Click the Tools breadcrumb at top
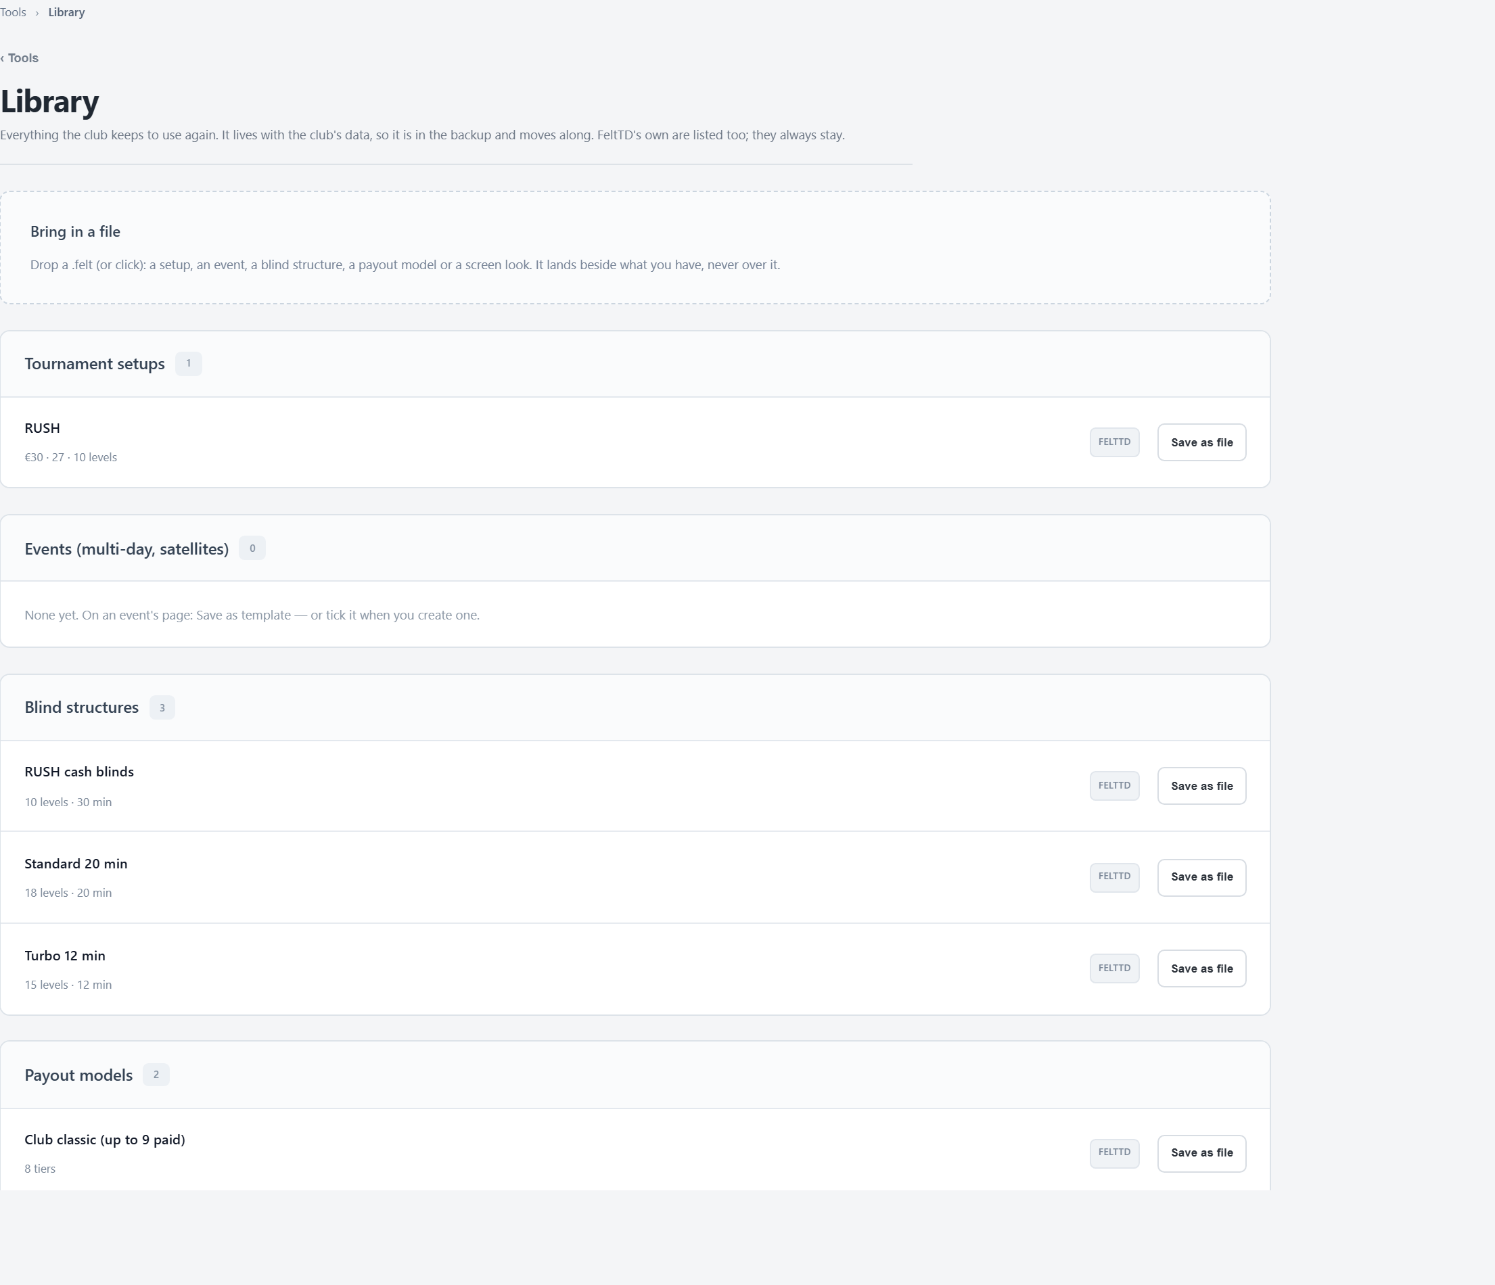 [13, 12]
